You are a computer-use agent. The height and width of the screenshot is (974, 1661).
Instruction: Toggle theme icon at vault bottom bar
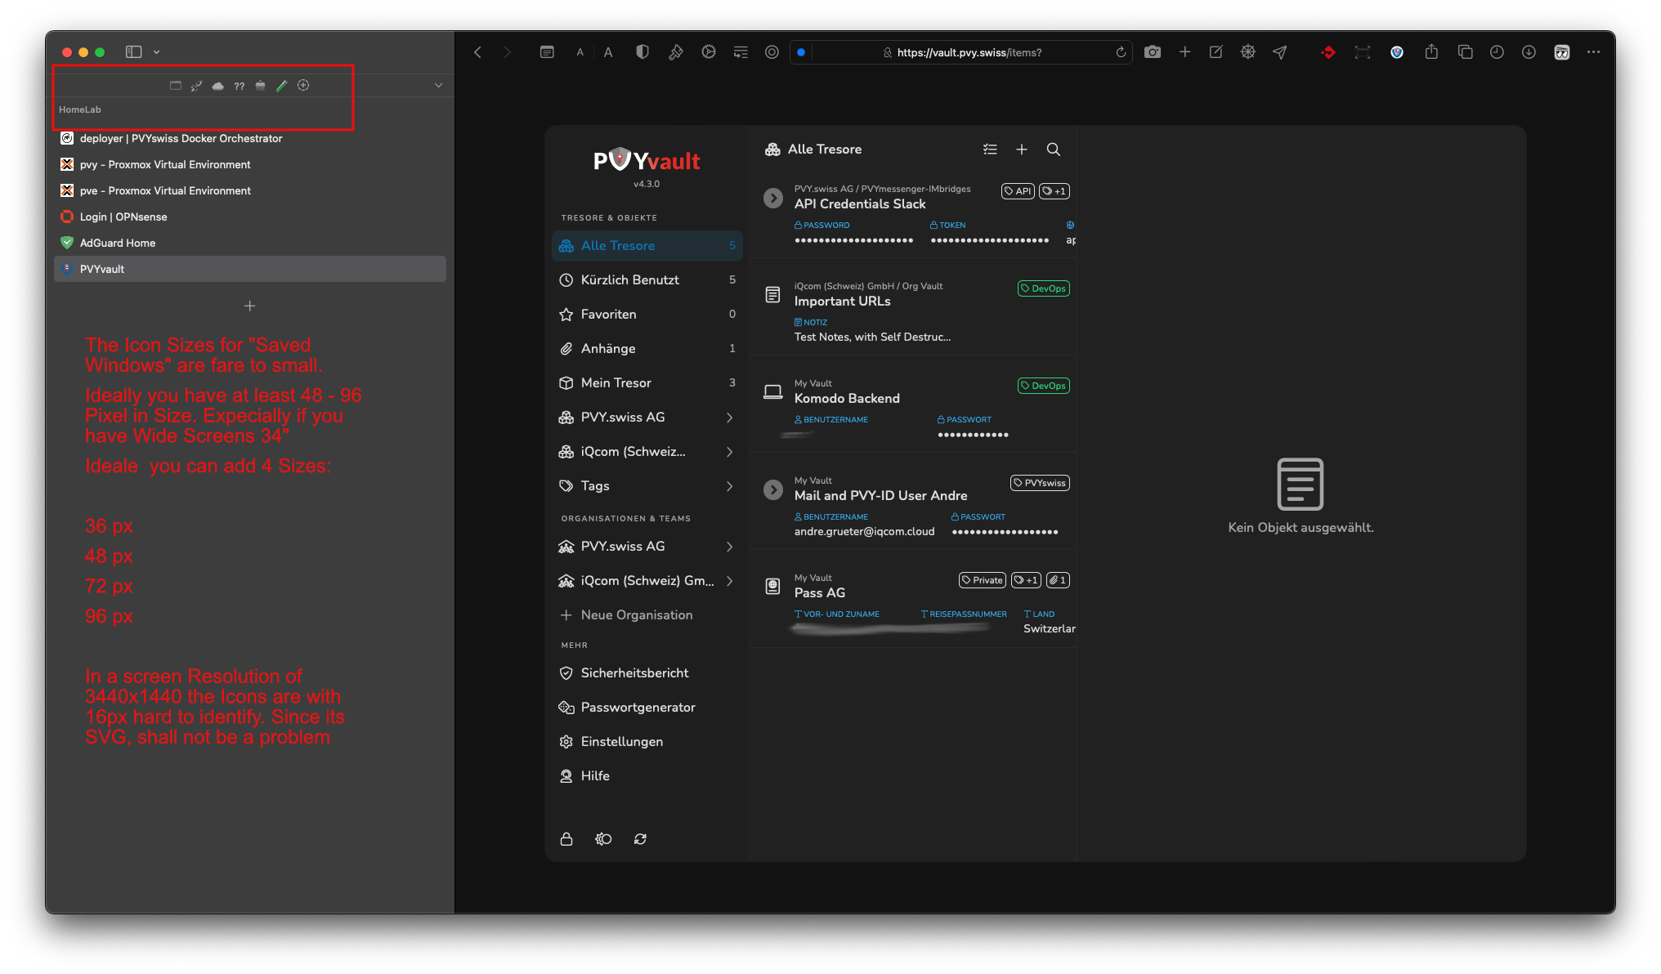pyautogui.click(x=603, y=839)
